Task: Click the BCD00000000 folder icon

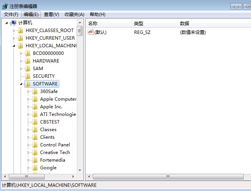Action: coord(28,53)
